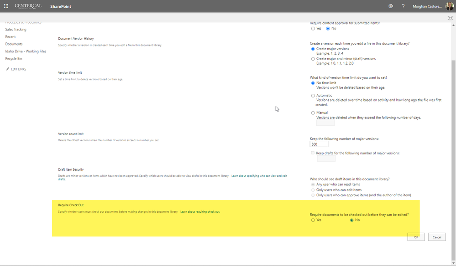Click the Document Version History heading
Screen dimensions: 456x266
[76, 38]
